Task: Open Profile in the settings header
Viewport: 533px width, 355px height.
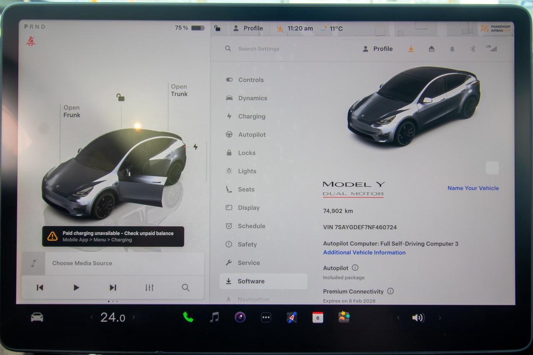Action: click(x=378, y=49)
